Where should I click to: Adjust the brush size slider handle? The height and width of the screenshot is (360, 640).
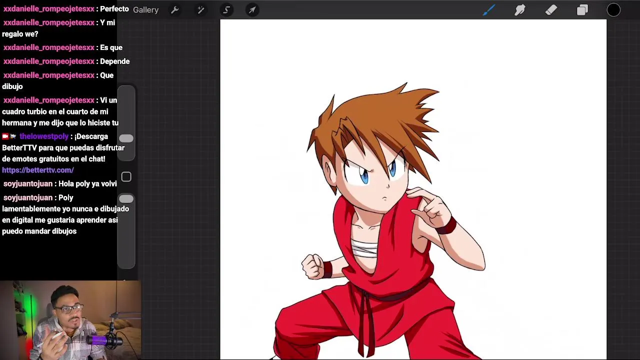click(126, 138)
